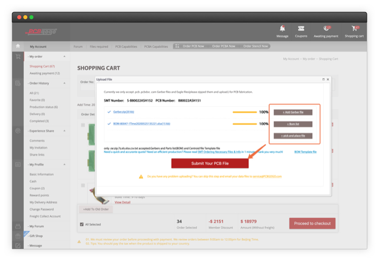Viewport: 379px width, 261px height.
Task: Open the PCBgogo logo home page
Action: [41, 31]
